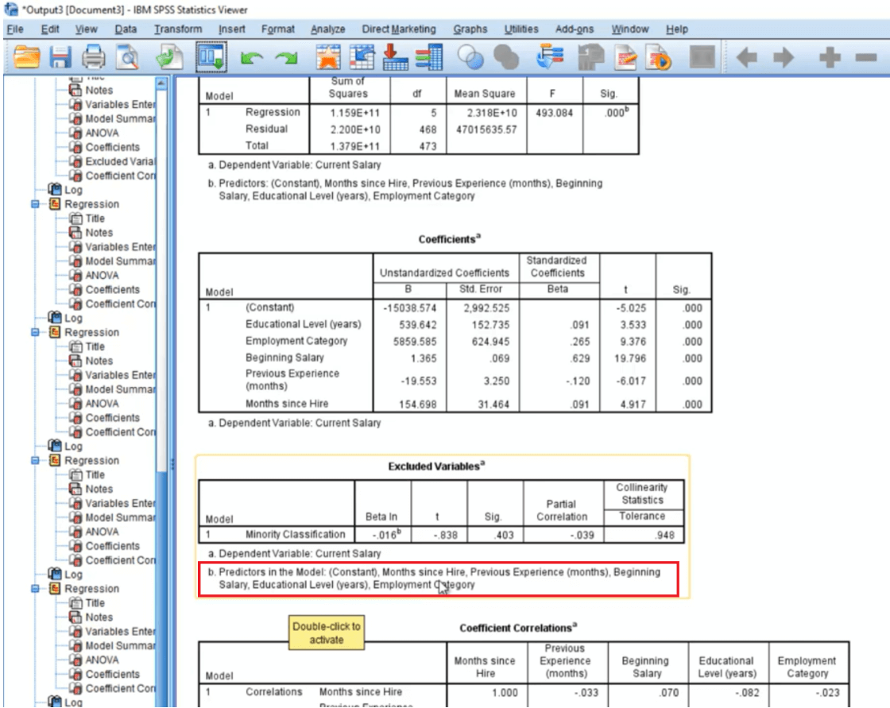The height and width of the screenshot is (708, 890).
Task: Click the Excluded Variables table title
Action: (x=436, y=466)
